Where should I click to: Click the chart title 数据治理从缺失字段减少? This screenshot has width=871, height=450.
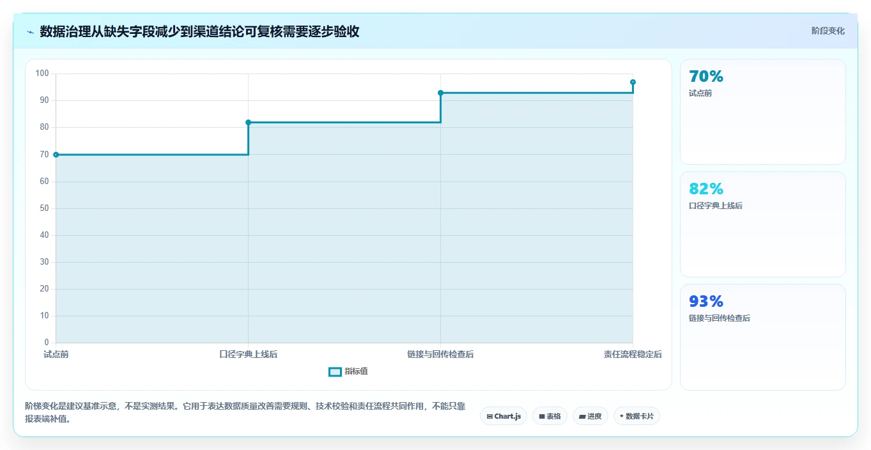tap(199, 31)
